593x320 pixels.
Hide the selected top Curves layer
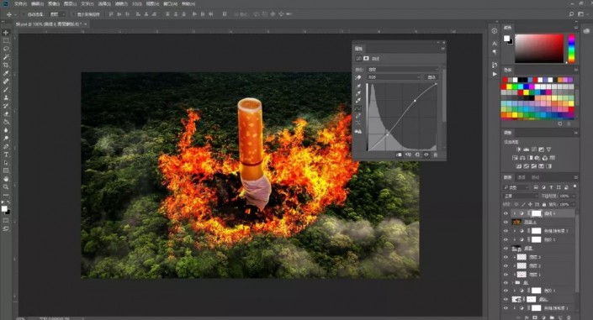tap(506, 213)
